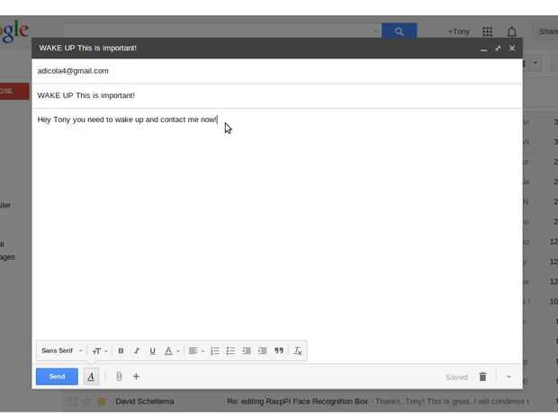The width and height of the screenshot is (558, 418).
Task: Open more options arrow beside trash
Action: [508, 377]
